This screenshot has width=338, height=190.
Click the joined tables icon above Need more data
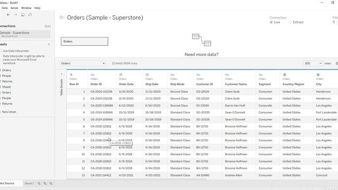coord(201,40)
